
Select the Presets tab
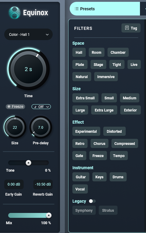[105, 9]
